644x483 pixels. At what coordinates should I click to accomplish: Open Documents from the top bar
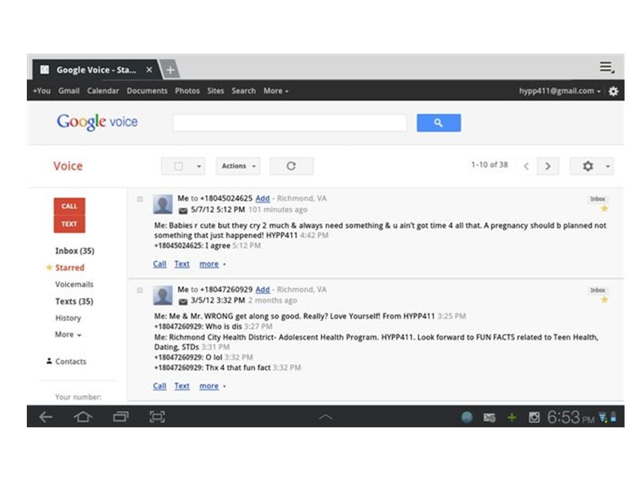pos(147,91)
